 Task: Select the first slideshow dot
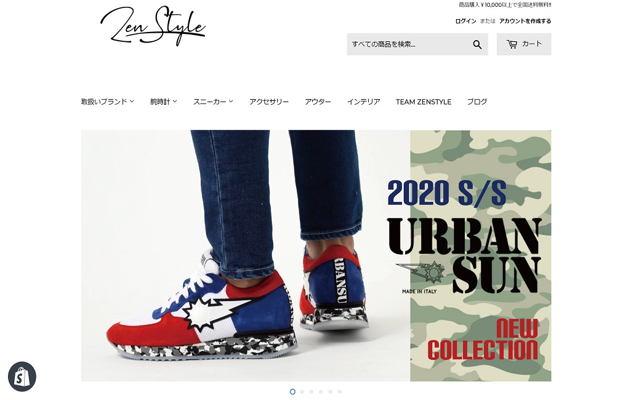pos(292,391)
